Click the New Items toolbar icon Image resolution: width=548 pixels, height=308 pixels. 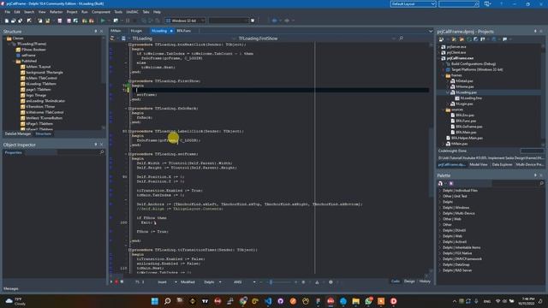[x=7, y=21]
